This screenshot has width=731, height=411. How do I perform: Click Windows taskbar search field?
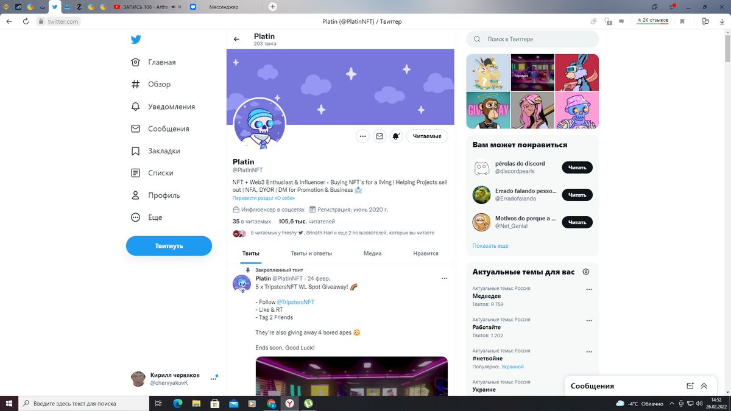coord(83,403)
